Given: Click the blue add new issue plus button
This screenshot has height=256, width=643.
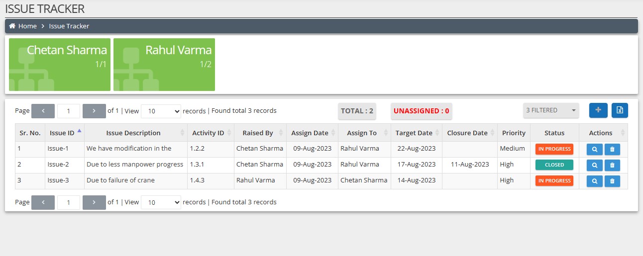Looking at the screenshot, I should click(x=598, y=110).
